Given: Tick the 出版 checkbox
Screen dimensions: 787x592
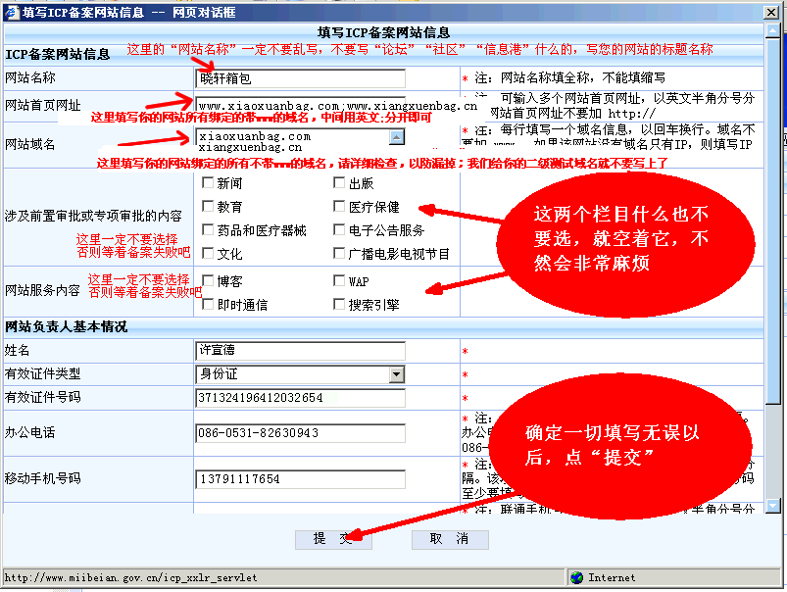Looking at the screenshot, I should click(339, 182).
